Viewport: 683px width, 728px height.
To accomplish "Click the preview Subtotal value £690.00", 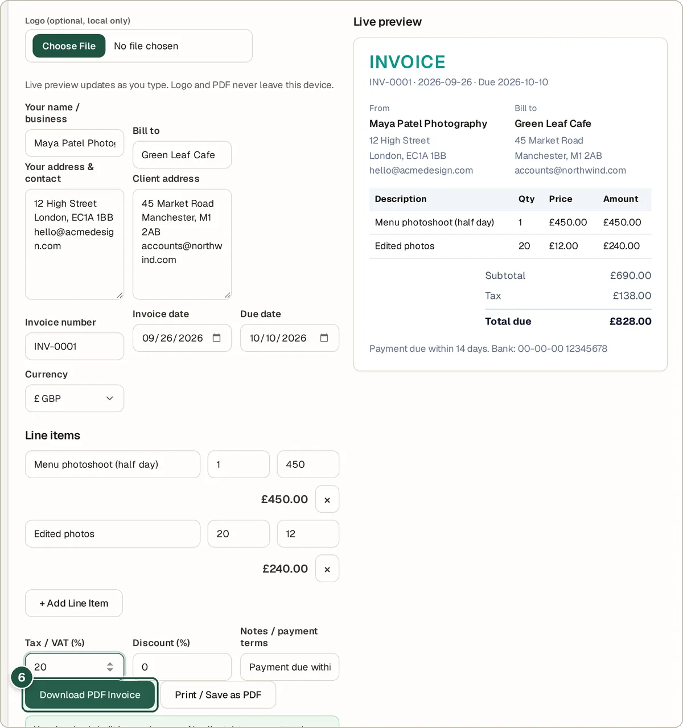I will 631,275.
